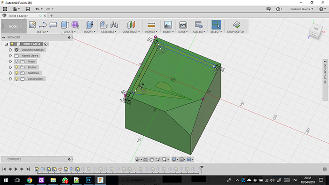Toggle DROT LAB v4 root visibility bulb

(x=12, y=44)
